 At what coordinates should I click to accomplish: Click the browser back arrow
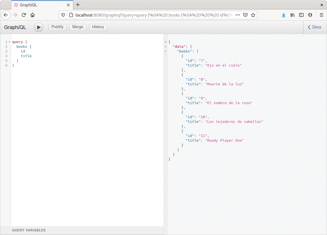pyautogui.click(x=6, y=15)
